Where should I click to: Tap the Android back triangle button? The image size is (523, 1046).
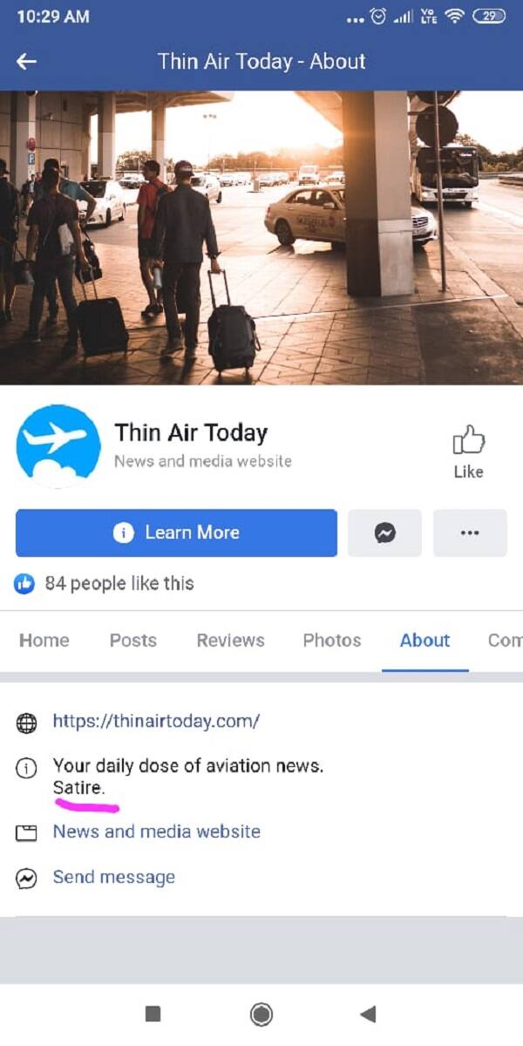tap(368, 1014)
